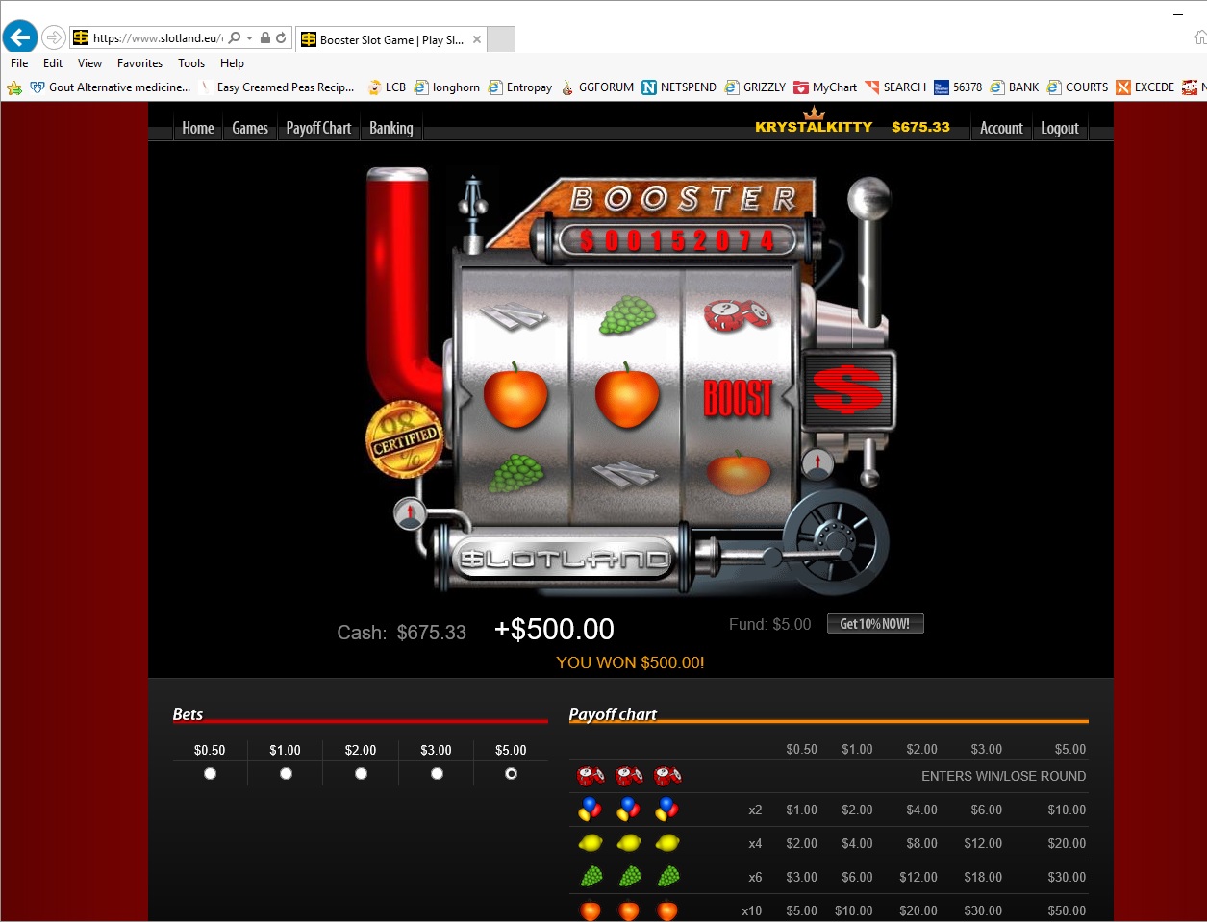
Task: Open the MyChart bookmark
Action: pos(825,87)
